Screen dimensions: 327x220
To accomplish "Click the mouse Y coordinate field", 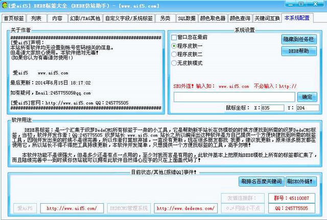I will tap(308, 108).
